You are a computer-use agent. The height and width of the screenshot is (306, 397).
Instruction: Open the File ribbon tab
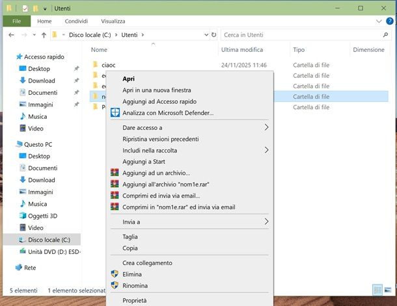coord(17,21)
